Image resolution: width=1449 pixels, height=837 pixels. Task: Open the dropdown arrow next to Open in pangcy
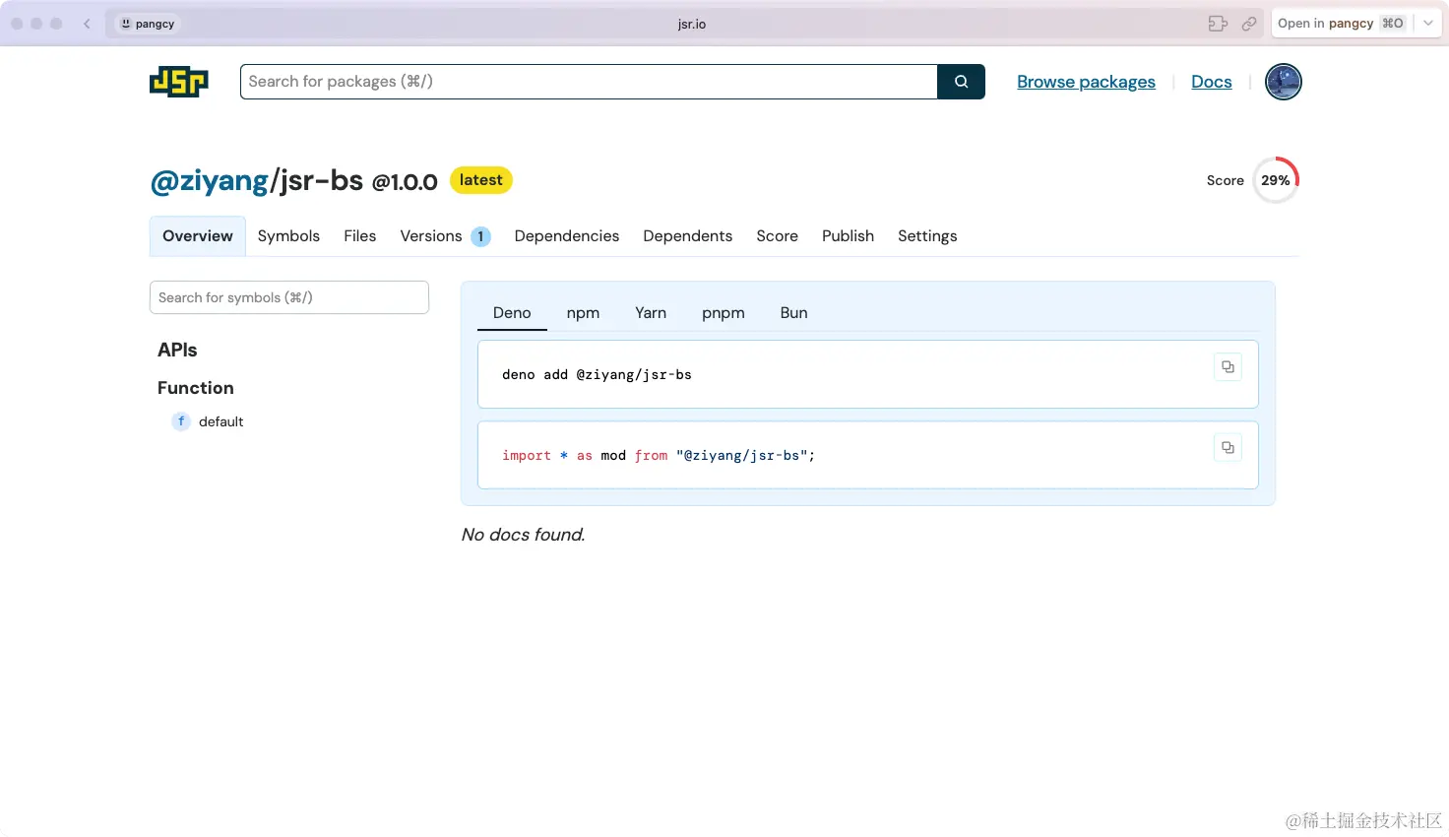pos(1427,24)
